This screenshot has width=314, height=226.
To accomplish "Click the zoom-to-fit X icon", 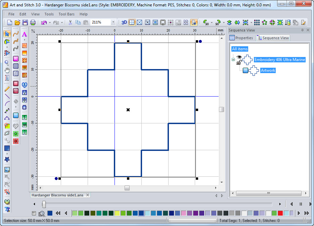I will tap(140, 22).
